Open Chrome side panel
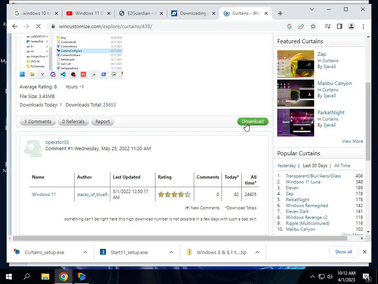Screen dimensions: 378x284 pos(340,26)
